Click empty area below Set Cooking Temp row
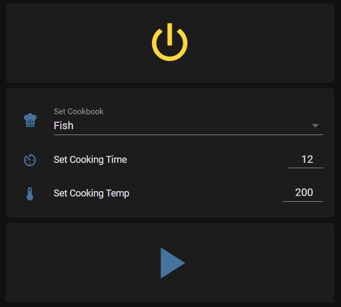 170,210
